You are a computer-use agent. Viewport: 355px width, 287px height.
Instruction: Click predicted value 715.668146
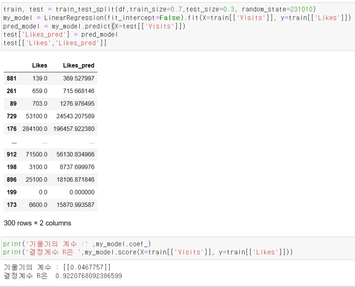click(x=79, y=91)
